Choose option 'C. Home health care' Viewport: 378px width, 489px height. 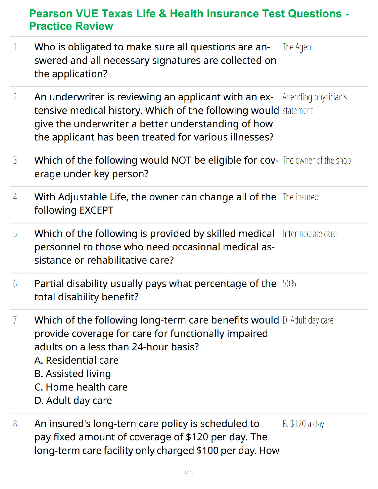pyautogui.click(x=81, y=387)
